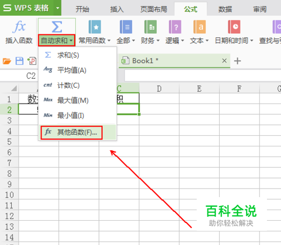Expand the 逻辑 dropdown label

(175, 41)
